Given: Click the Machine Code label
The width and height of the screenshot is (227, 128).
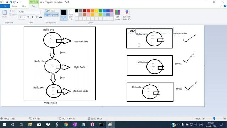Looking at the screenshot, I should (81, 91).
